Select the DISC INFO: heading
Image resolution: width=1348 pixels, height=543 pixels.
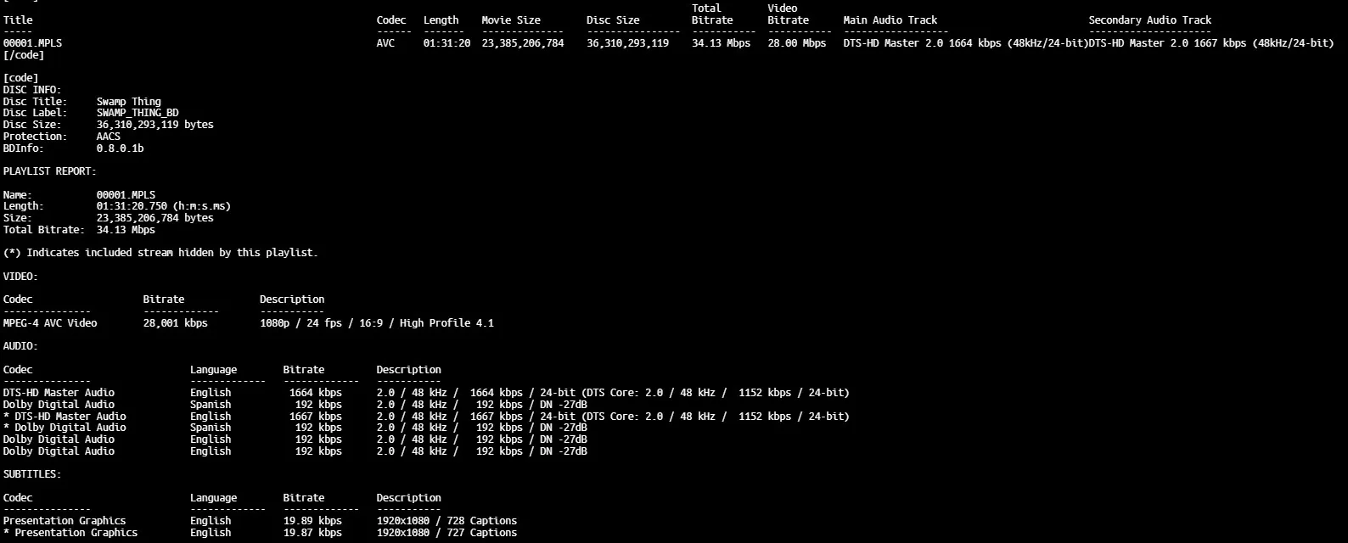(x=32, y=90)
